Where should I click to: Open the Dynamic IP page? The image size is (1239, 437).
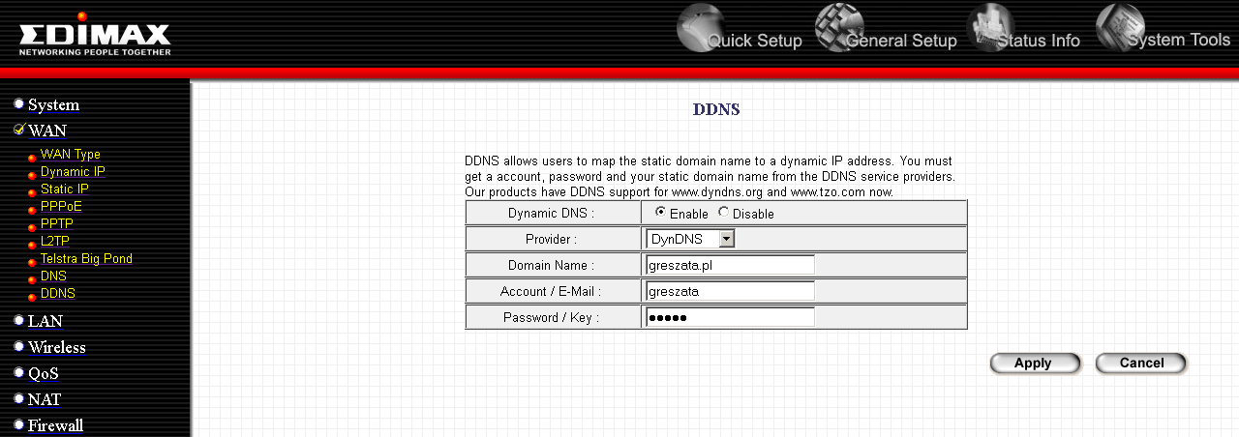(x=73, y=171)
